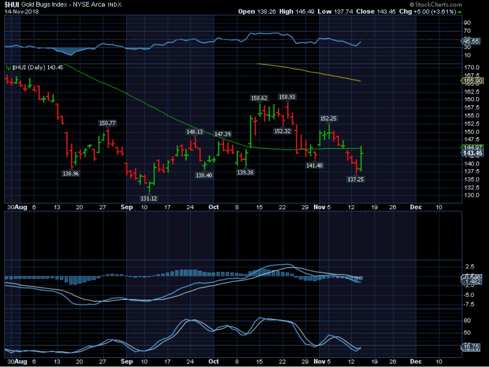Click the -1.482 MACD value tag
This screenshot has width=489, height=367.
click(x=473, y=282)
